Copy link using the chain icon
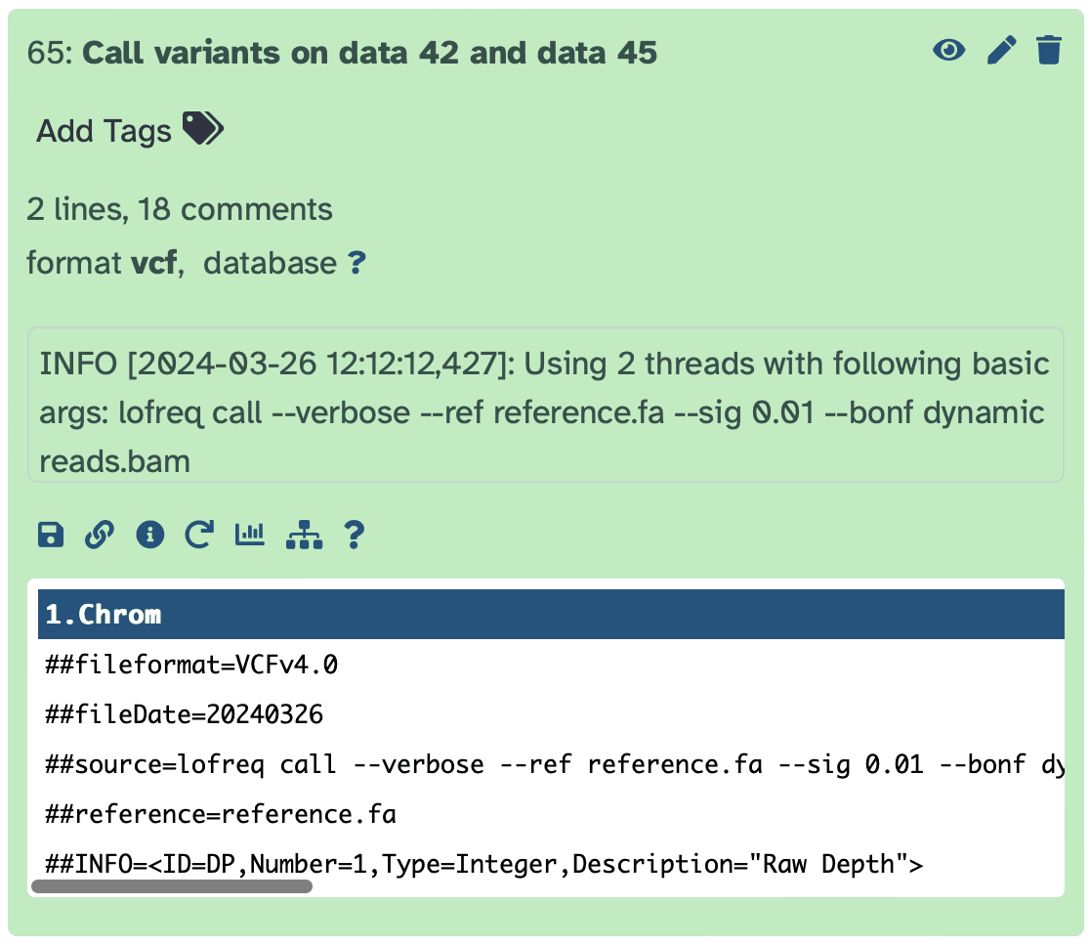1090x946 pixels. tap(100, 535)
